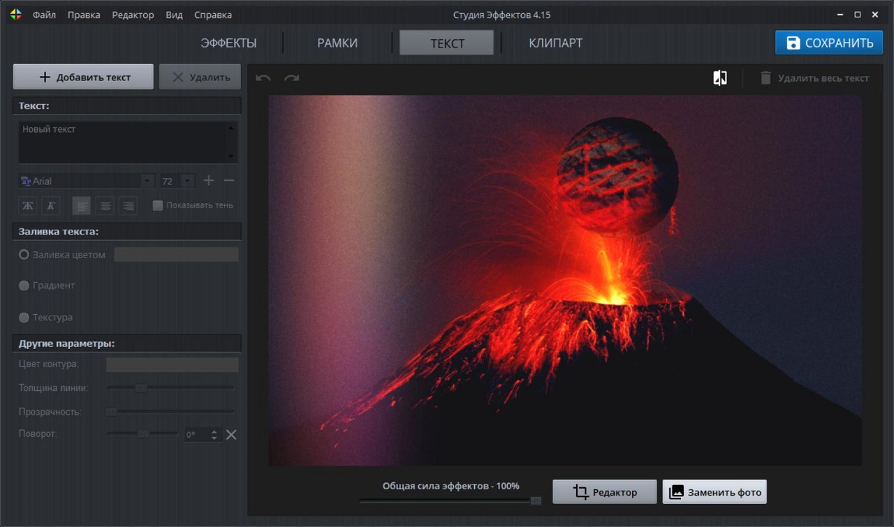Viewport: 894px width, 527px height.
Task: Enable the Показывать тень checkbox
Action: tap(158, 205)
